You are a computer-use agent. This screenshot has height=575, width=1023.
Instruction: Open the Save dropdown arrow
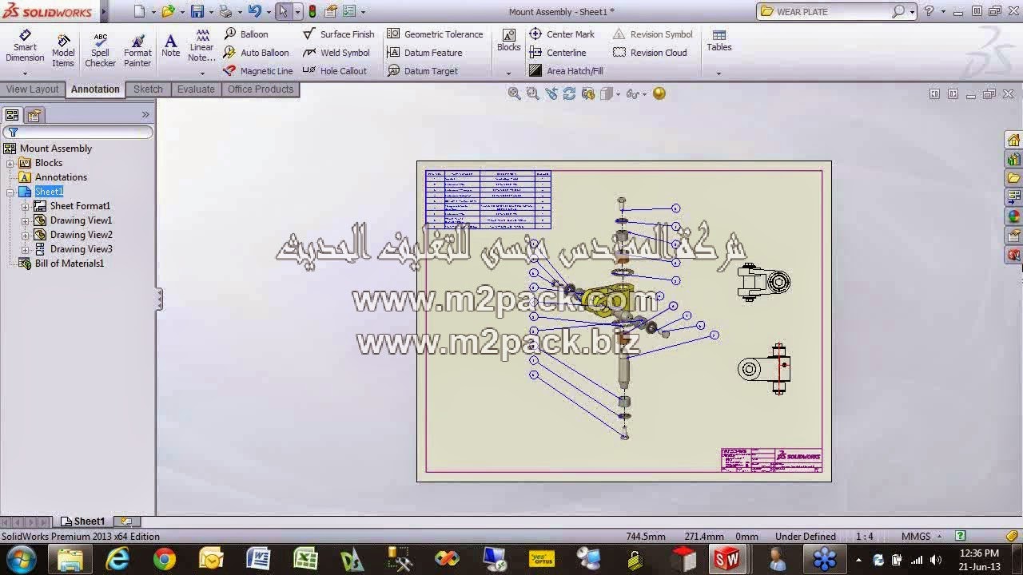(210, 12)
